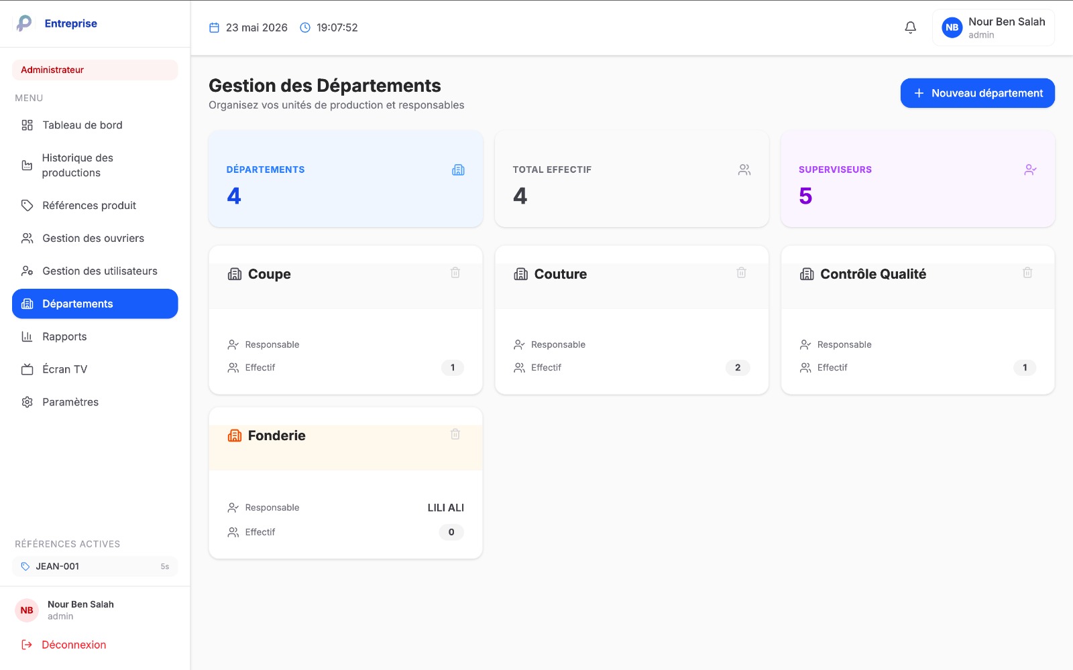Click the Entreprise brand name
The height and width of the screenshot is (670, 1073).
(71, 23)
